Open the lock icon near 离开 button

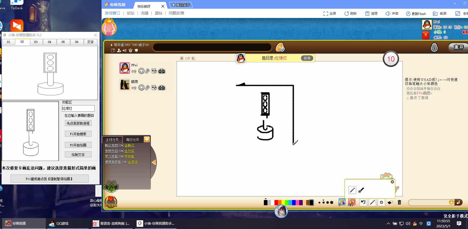434,47
